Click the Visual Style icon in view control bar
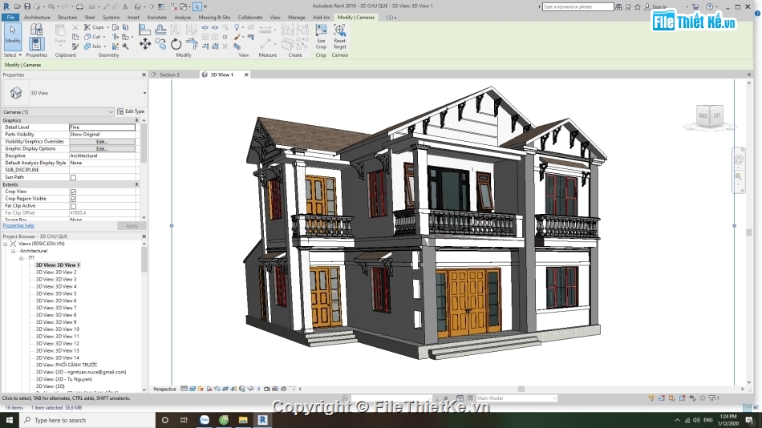 192,389
